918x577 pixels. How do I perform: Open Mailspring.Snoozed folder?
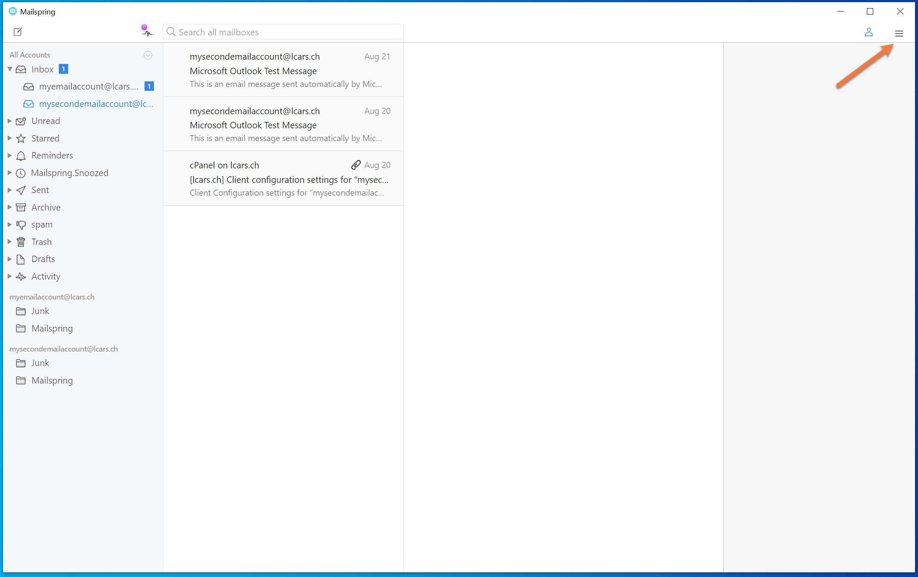click(x=70, y=173)
